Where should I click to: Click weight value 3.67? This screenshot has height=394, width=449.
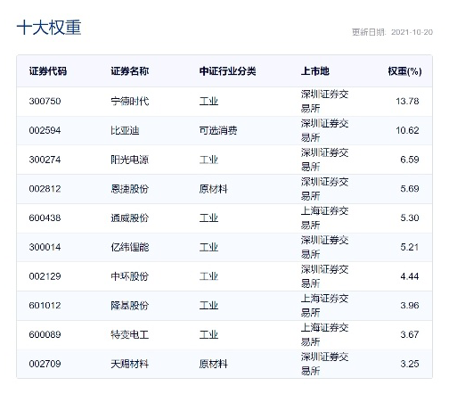point(410,334)
